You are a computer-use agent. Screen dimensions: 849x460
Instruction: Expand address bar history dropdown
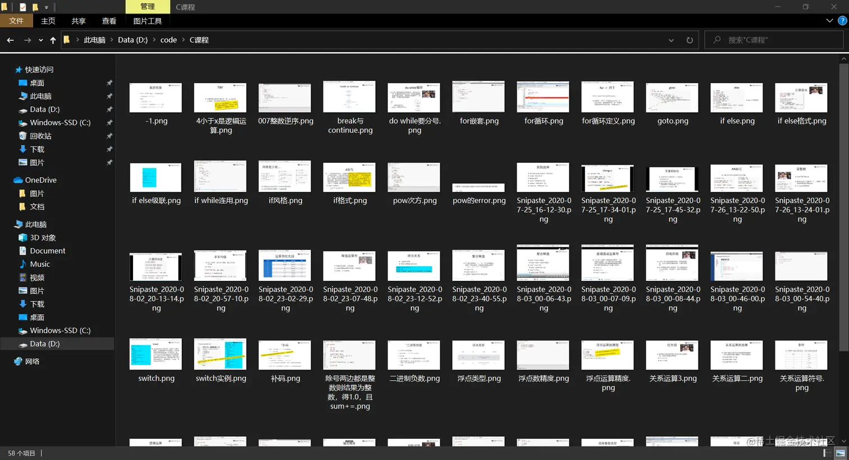[671, 40]
